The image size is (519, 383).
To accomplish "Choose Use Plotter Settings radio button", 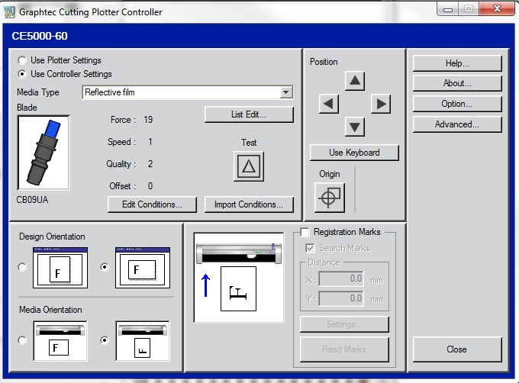I will pos(22,60).
